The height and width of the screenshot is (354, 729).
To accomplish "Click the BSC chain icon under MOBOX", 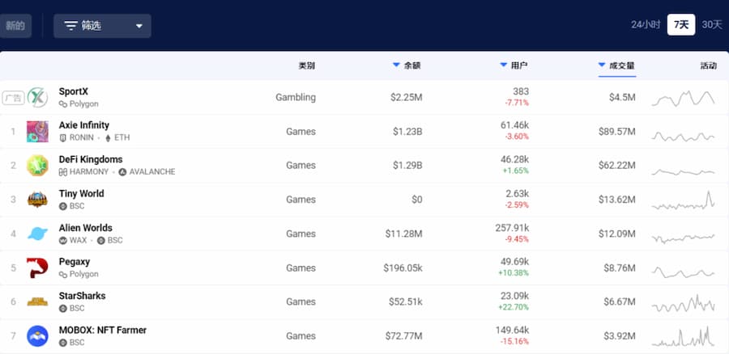I will click(63, 343).
